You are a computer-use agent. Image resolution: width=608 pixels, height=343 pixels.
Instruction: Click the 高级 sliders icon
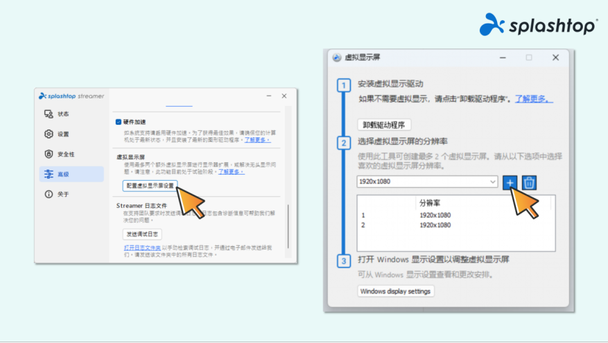coord(49,174)
